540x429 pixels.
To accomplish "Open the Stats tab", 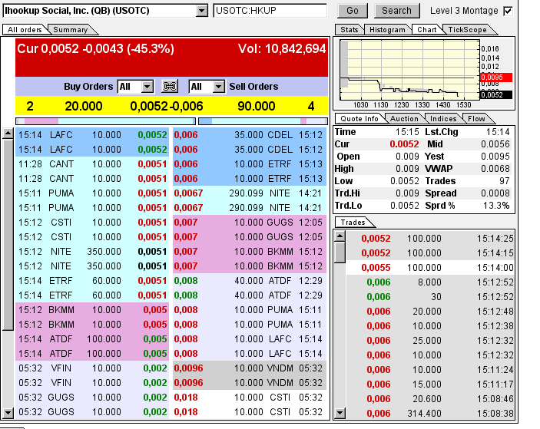I will tap(349, 30).
